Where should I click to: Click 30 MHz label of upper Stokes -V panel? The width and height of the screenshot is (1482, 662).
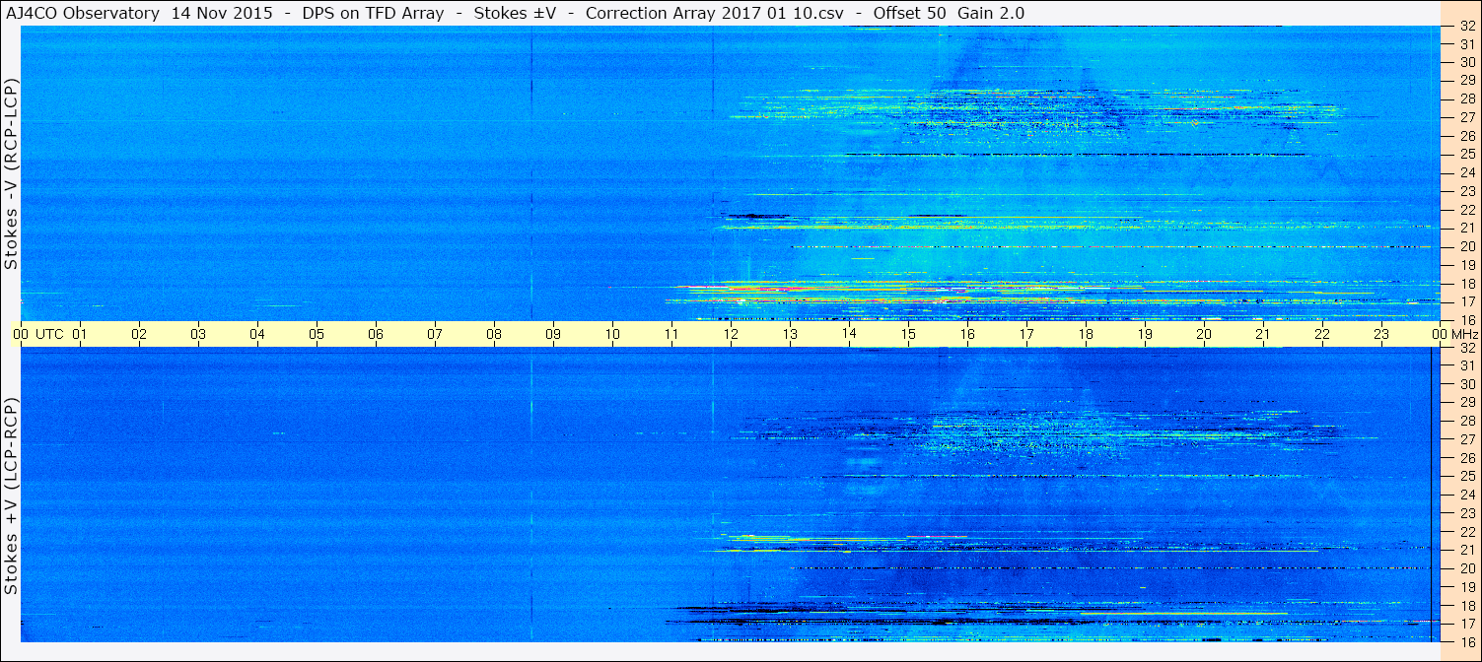(1467, 61)
